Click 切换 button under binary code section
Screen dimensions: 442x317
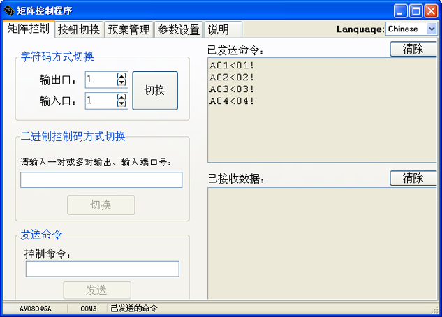(101, 205)
